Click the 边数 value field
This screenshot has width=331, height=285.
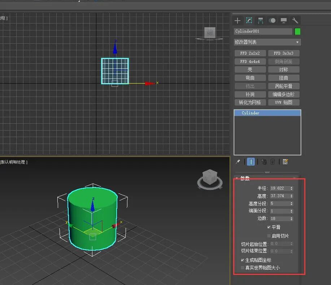point(280,218)
